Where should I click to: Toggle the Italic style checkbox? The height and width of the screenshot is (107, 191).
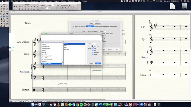coord(93,50)
